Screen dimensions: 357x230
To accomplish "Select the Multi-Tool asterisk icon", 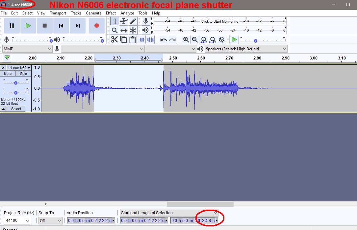I will (x=133, y=30).
